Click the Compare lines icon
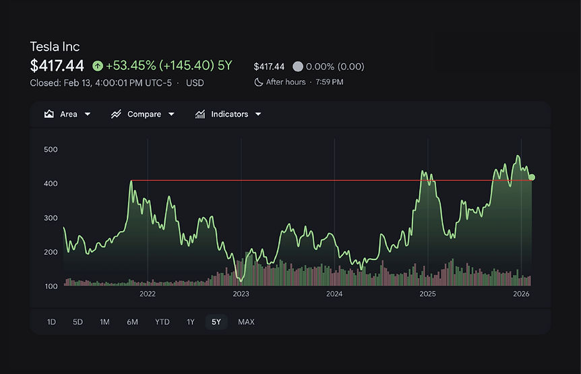Image resolution: width=581 pixels, height=374 pixels. coord(116,114)
